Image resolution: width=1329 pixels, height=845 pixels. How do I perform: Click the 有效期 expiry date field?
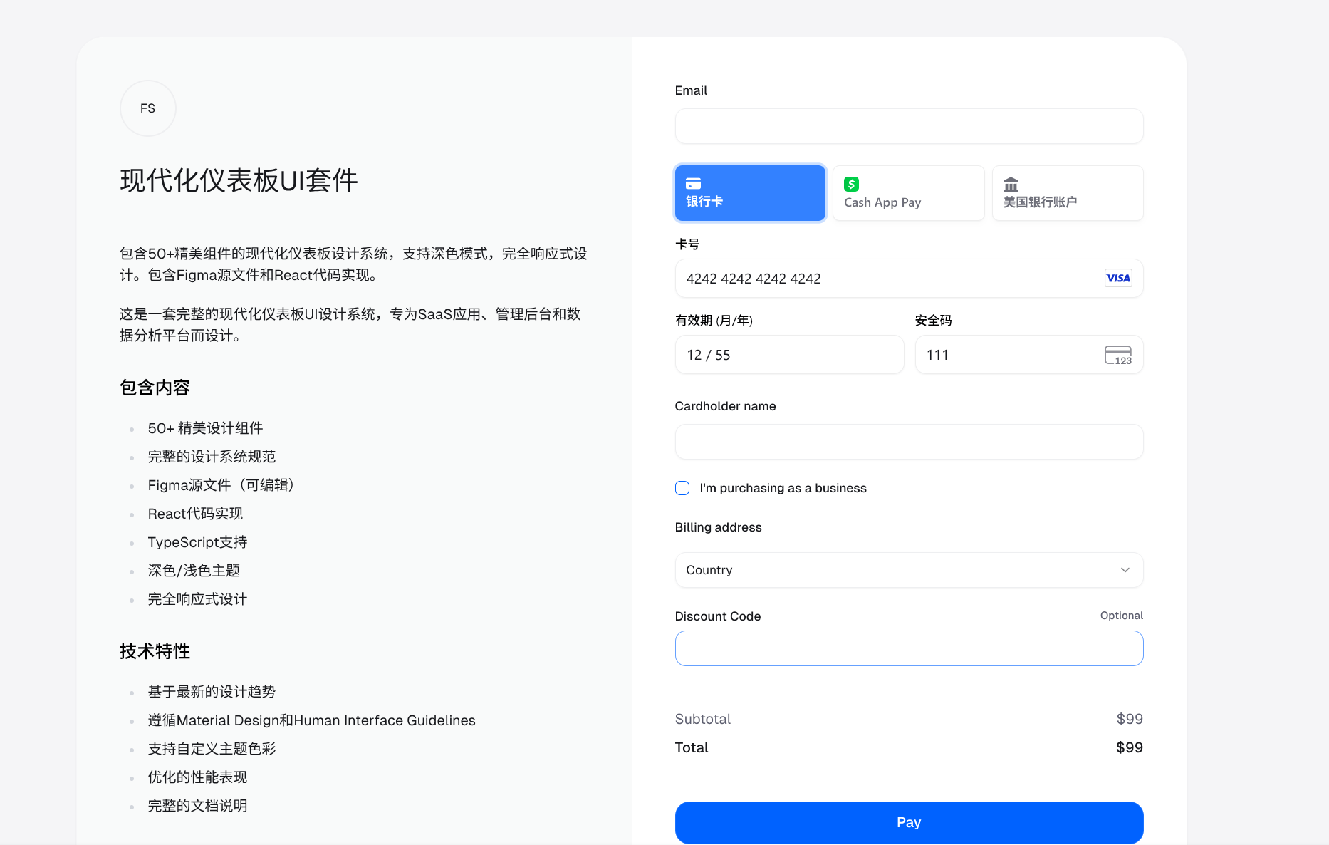point(789,355)
